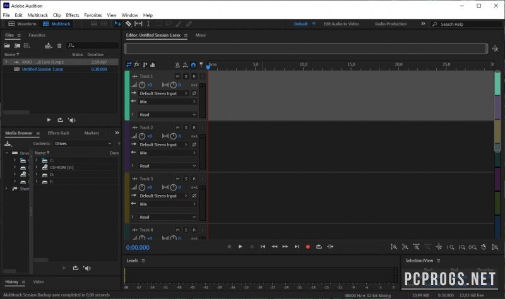Open the Clip menu
This screenshot has width=505, height=299.
57,15
